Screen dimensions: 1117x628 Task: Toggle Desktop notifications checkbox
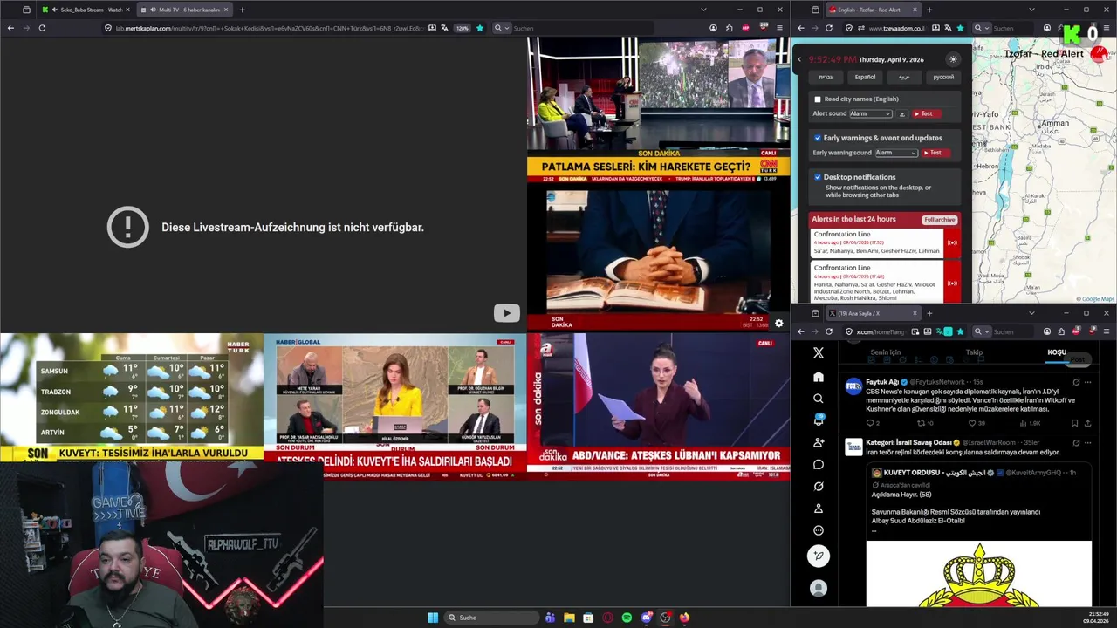click(818, 177)
